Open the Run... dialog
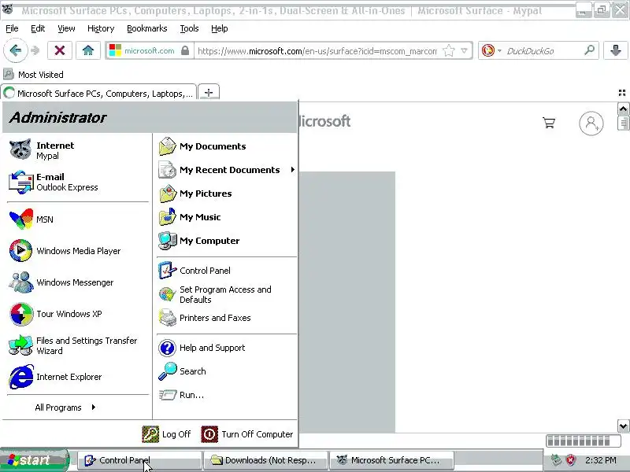 [226, 395]
